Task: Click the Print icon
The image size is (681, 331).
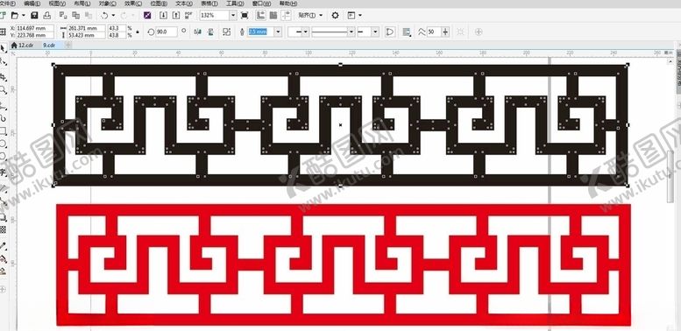Action: [47, 15]
